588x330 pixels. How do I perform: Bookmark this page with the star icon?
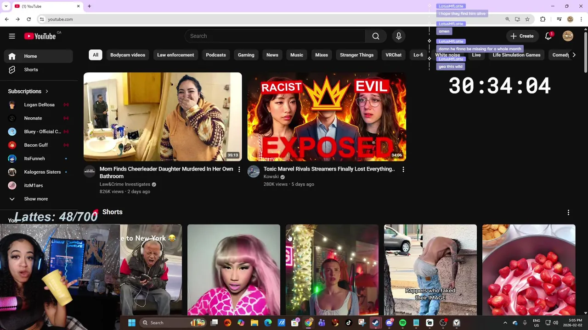(x=527, y=19)
